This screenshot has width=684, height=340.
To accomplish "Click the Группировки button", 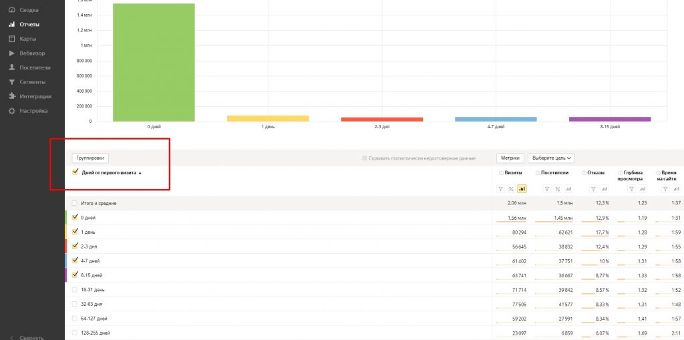I will [x=90, y=158].
